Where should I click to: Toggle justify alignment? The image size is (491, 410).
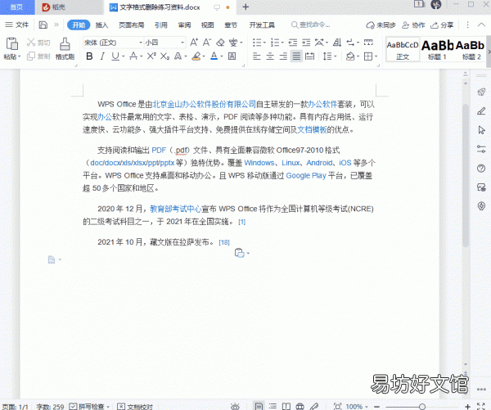pos(296,56)
